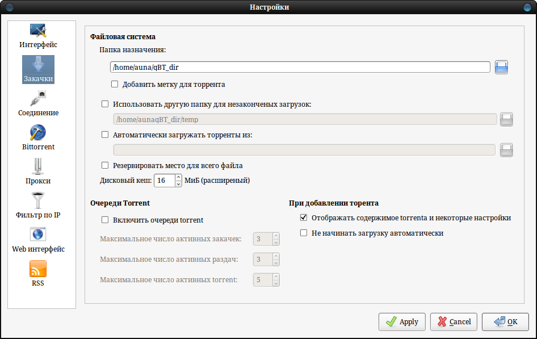Screen dimensions: 537x339
Task: Enable Добавить метку для торрента checkbox
Action: (x=115, y=84)
